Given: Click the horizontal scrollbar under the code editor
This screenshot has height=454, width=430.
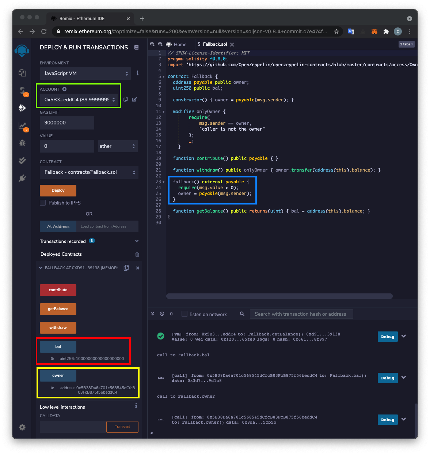Looking at the screenshot, I should [279, 296].
